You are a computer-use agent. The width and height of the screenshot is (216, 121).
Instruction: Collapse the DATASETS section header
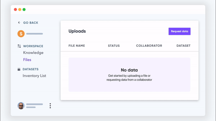(x=31, y=69)
